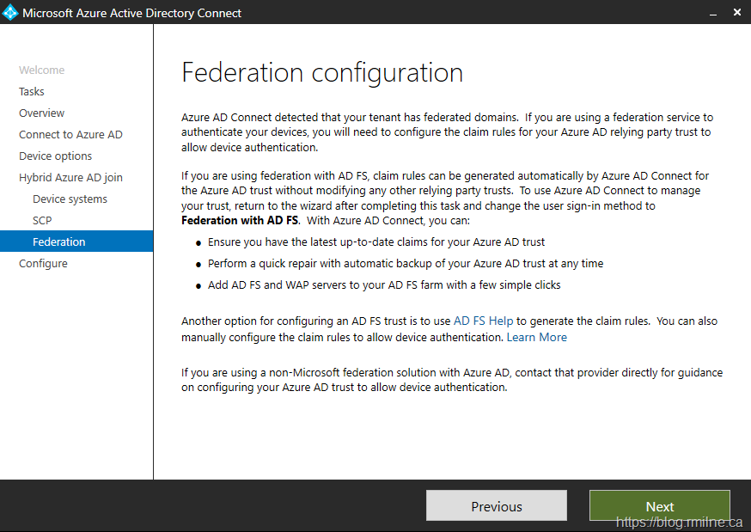Select the Welcome step in sidebar

[x=41, y=70]
